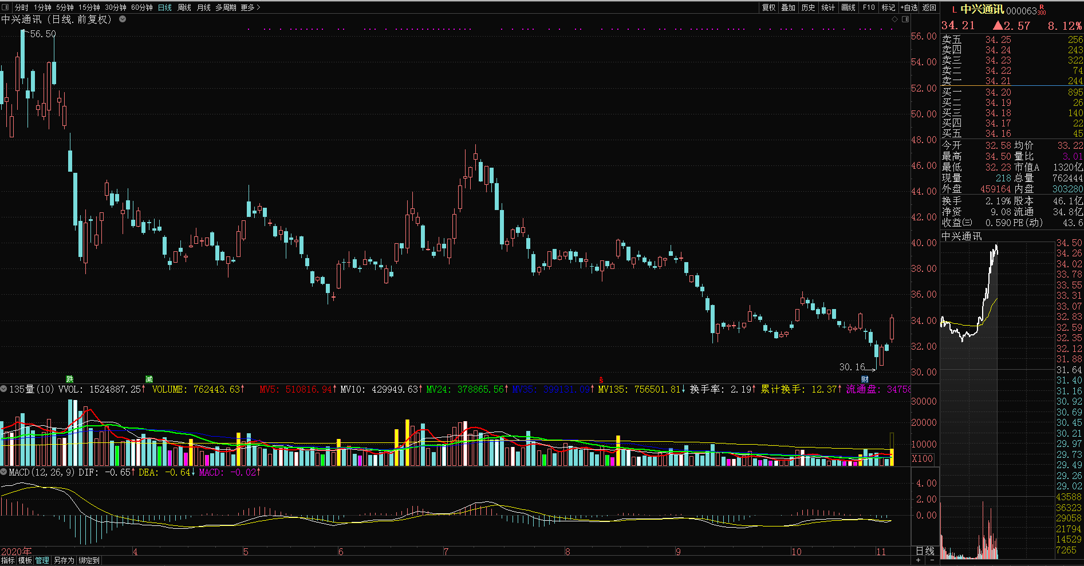This screenshot has width=1084, height=566.
Task: Open F10 company info
Action: 869,7
